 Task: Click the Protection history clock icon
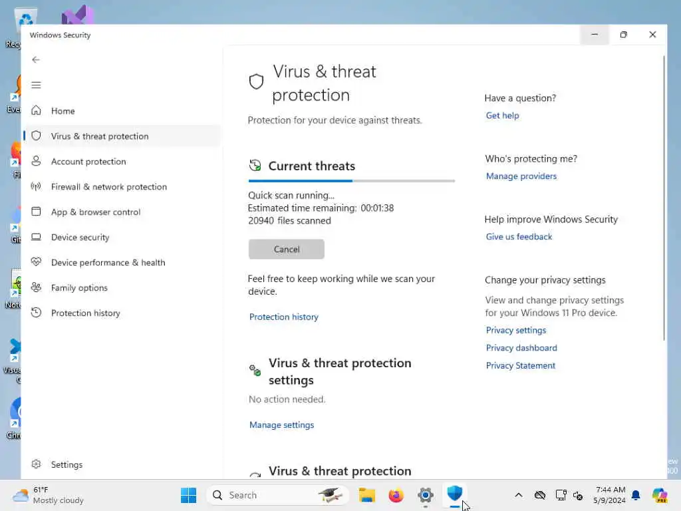pos(36,313)
